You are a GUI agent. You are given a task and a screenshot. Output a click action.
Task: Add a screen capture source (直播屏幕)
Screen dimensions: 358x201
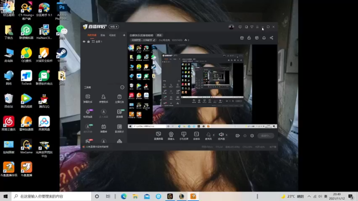158,136
